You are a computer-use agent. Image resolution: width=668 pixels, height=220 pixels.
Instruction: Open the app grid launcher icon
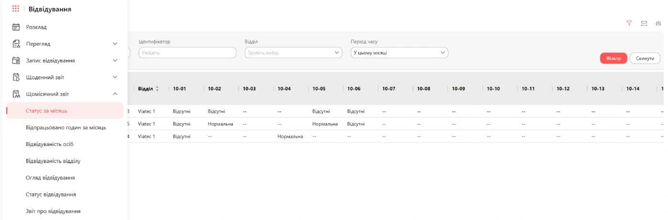click(16, 9)
